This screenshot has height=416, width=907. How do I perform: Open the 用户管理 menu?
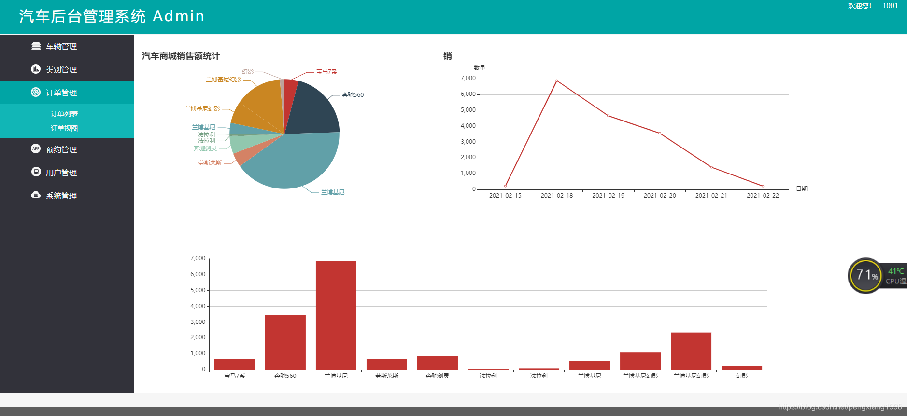point(67,173)
